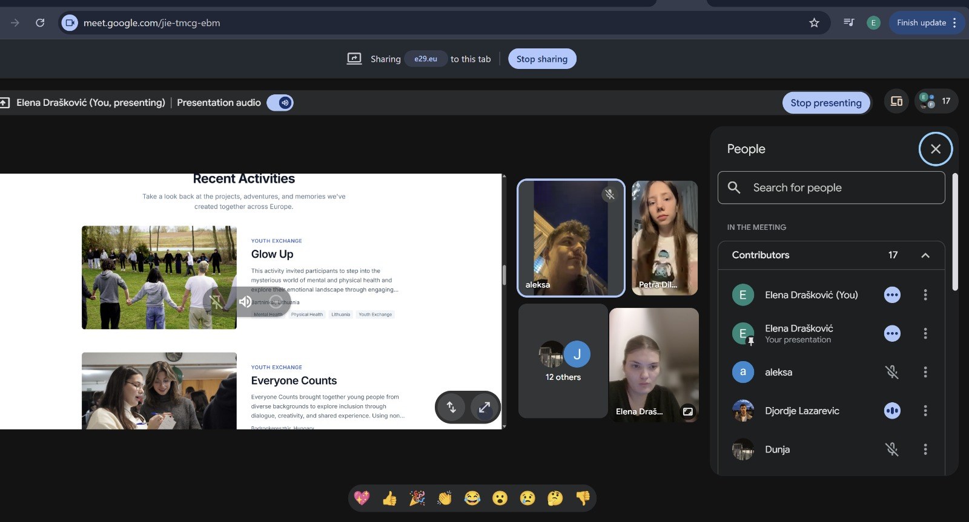
Task: Click the address bar URL
Action: (x=152, y=23)
